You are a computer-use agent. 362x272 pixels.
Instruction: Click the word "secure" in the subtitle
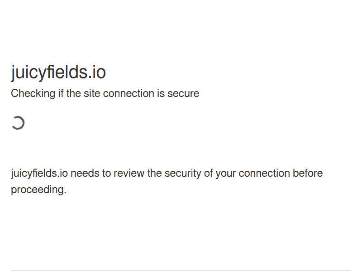(183, 94)
